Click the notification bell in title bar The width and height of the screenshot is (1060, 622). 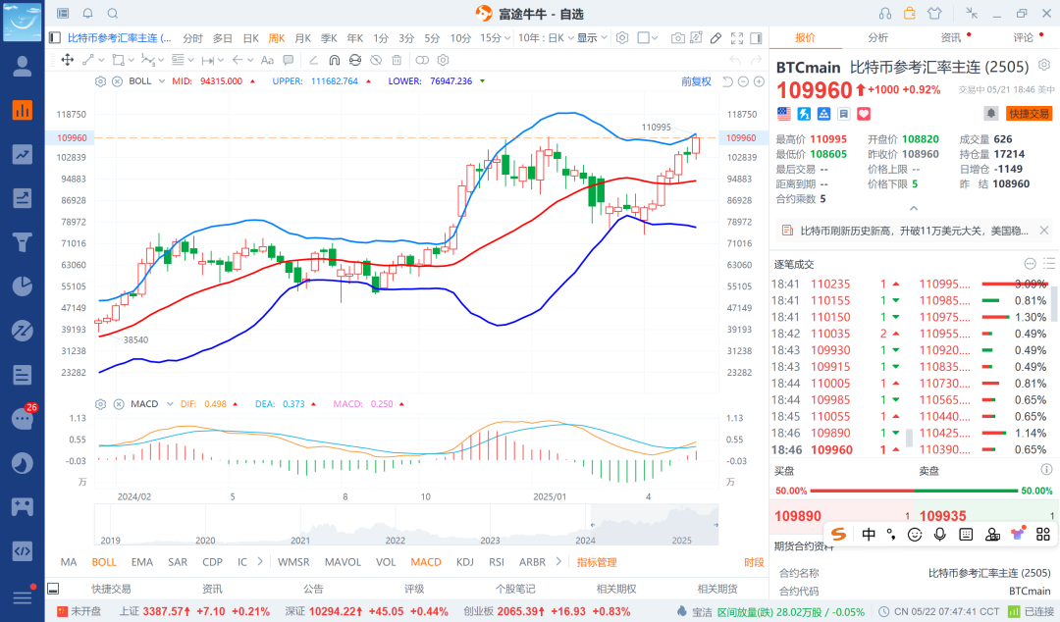pos(88,14)
